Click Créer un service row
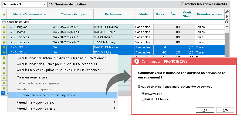 click(113, 22)
